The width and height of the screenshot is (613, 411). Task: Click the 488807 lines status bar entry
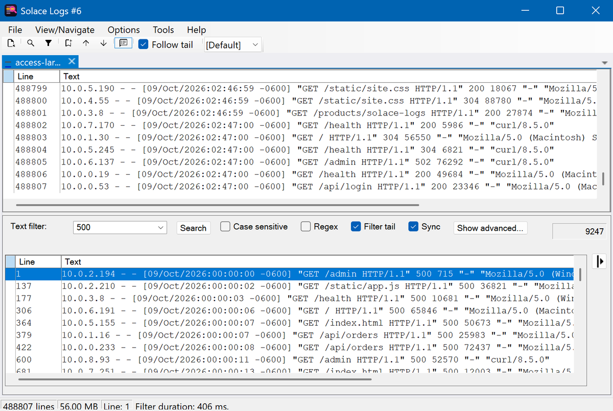click(x=29, y=406)
